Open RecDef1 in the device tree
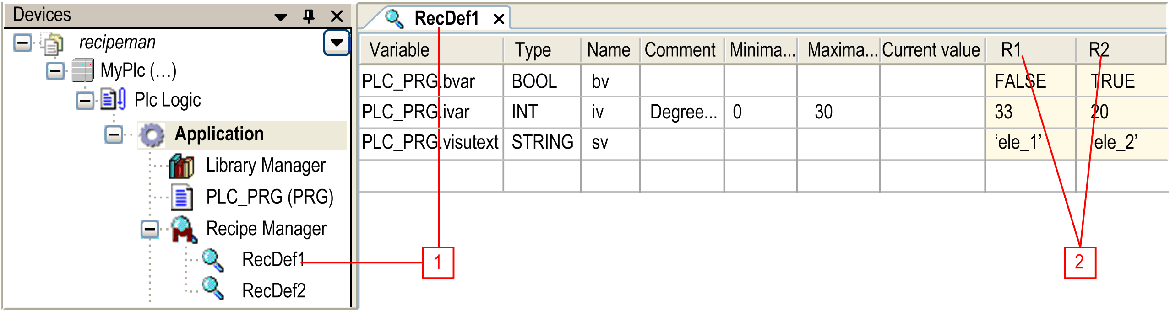Screen dimensions: 1170x311 (272, 259)
